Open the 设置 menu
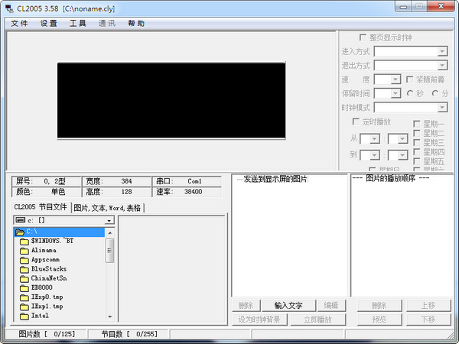 (49, 24)
